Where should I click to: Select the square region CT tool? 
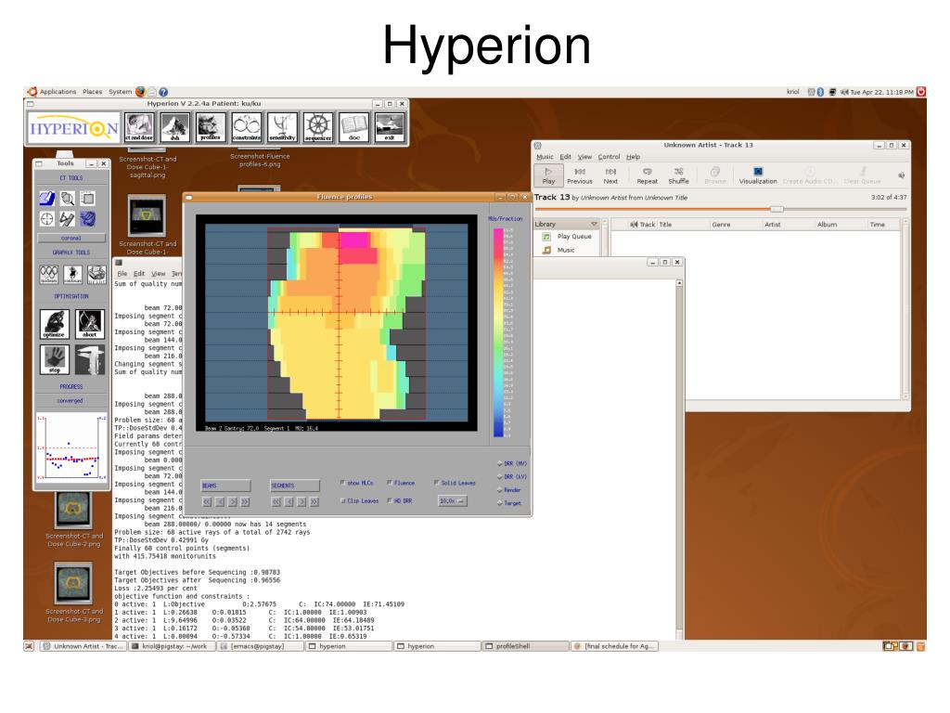click(x=88, y=199)
